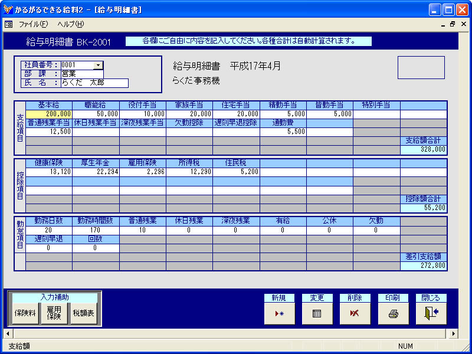The height and width of the screenshot is (354, 472).
Task: Open the ヘルプ menu
Action: [71, 24]
